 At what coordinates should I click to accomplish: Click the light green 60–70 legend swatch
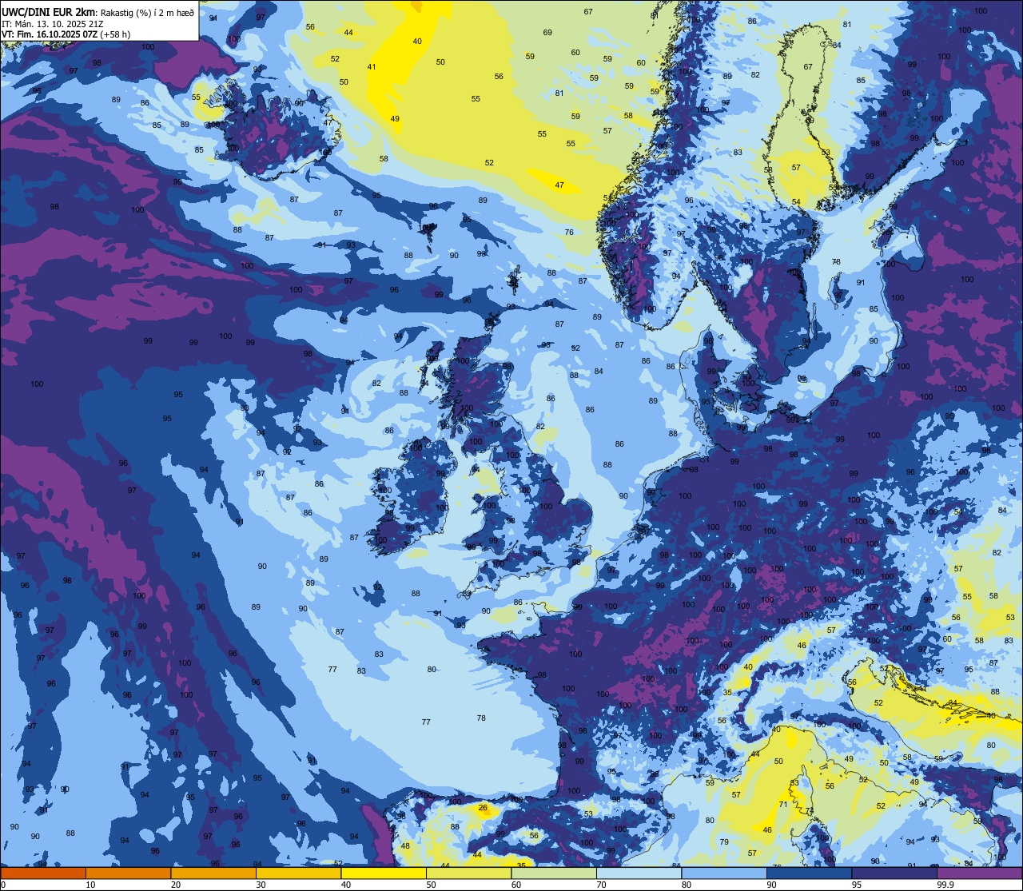coord(554,873)
